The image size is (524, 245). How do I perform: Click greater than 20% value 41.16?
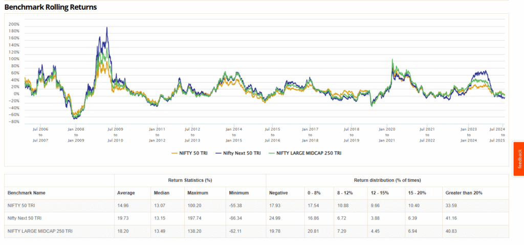tap(451, 218)
